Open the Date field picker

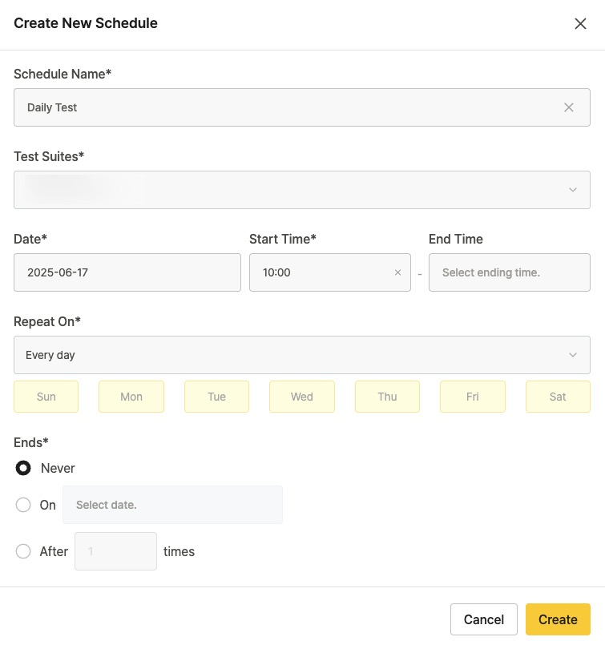127,272
